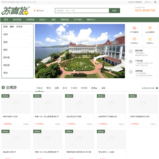Open 国内旅游 in navigation bar
This screenshot has width=159, height=159.
point(17,19)
